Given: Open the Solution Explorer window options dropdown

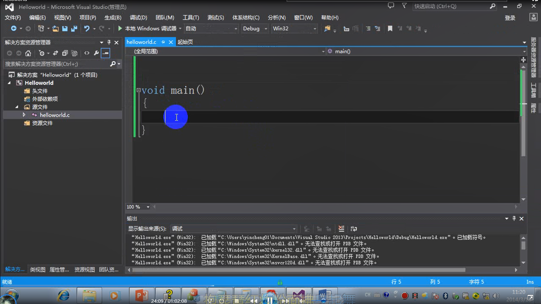Looking at the screenshot, I should pos(101,42).
